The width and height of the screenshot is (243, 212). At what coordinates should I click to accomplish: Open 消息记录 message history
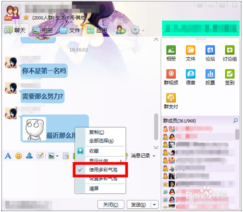coord(140,155)
